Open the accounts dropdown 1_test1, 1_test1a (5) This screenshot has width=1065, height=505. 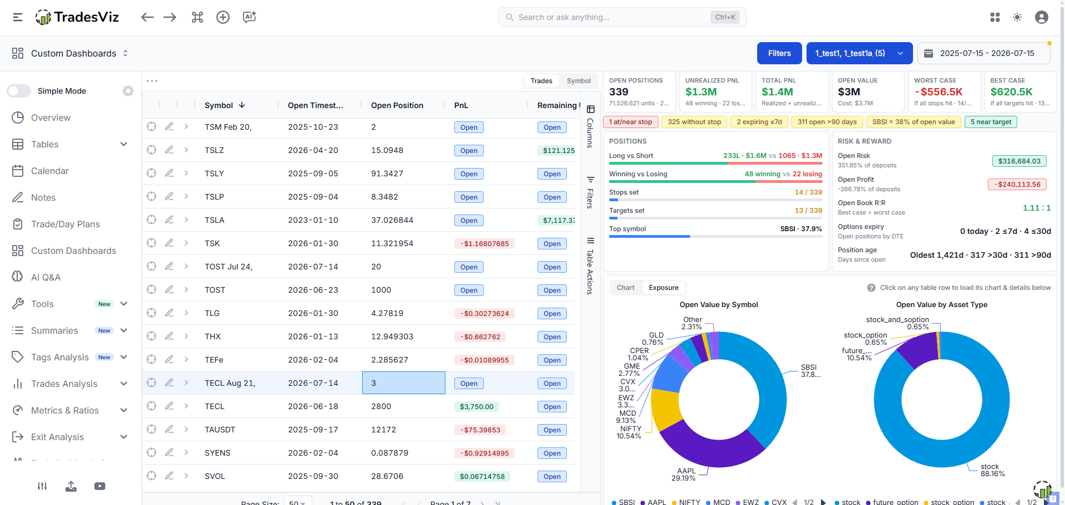(859, 53)
